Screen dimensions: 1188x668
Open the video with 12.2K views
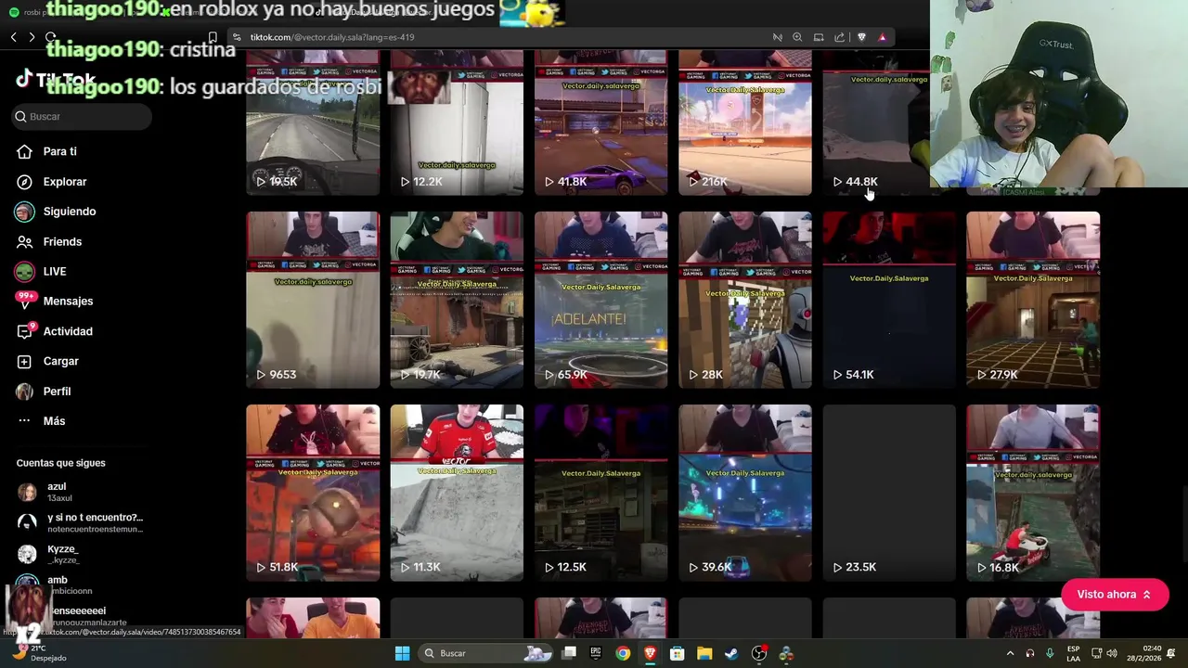tap(457, 122)
